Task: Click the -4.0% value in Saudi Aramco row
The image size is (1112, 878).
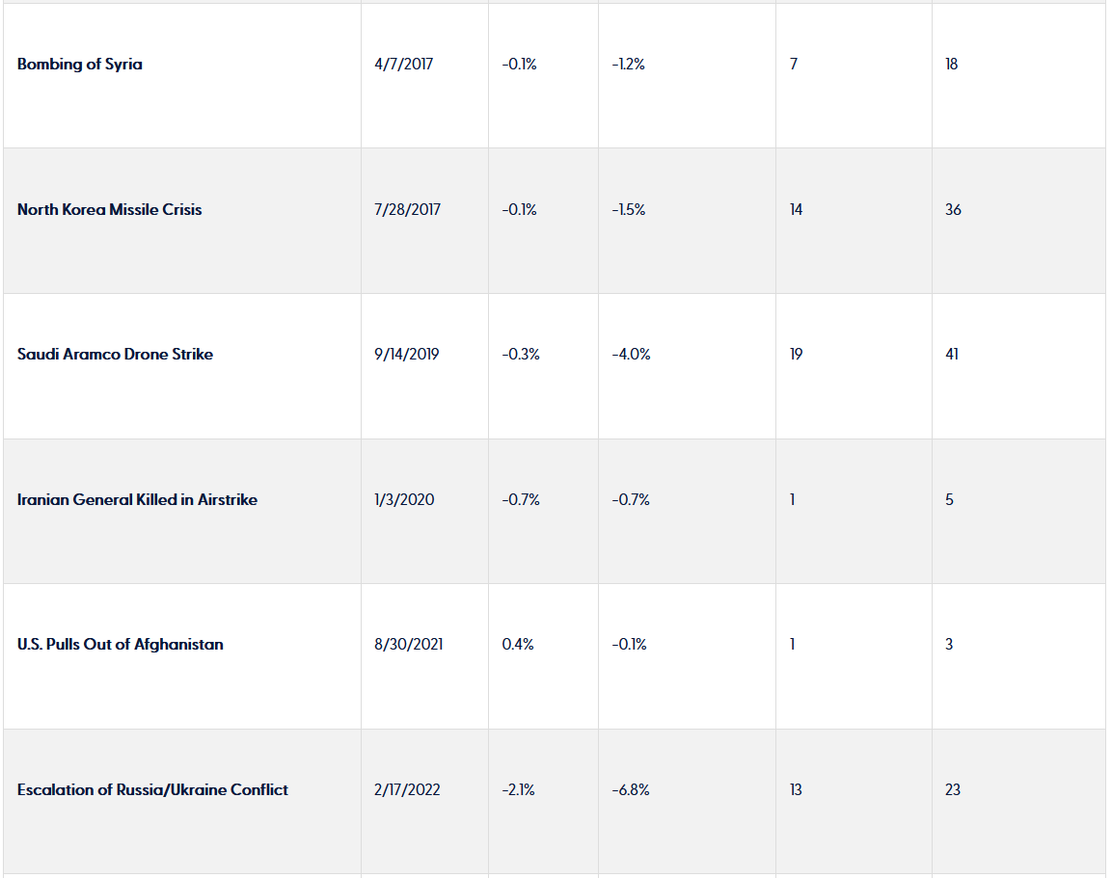Action: [x=631, y=355]
